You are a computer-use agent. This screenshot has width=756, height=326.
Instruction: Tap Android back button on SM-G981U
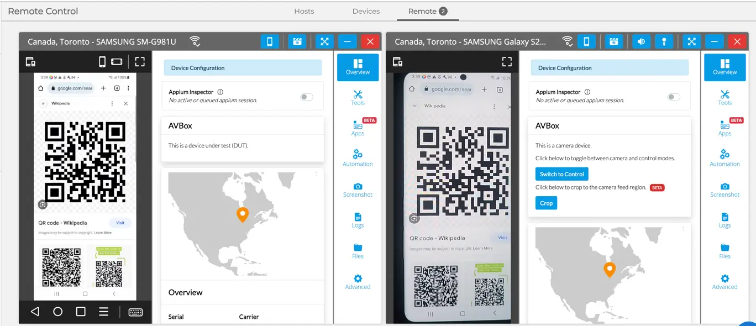point(35,312)
